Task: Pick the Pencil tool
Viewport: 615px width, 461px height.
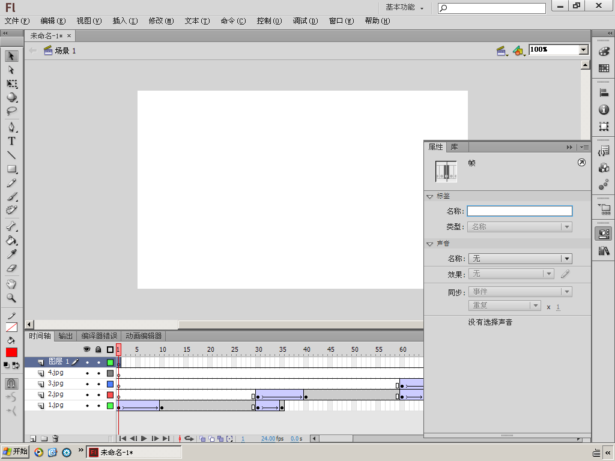Action: pyautogui.click(x=11, y=182)
